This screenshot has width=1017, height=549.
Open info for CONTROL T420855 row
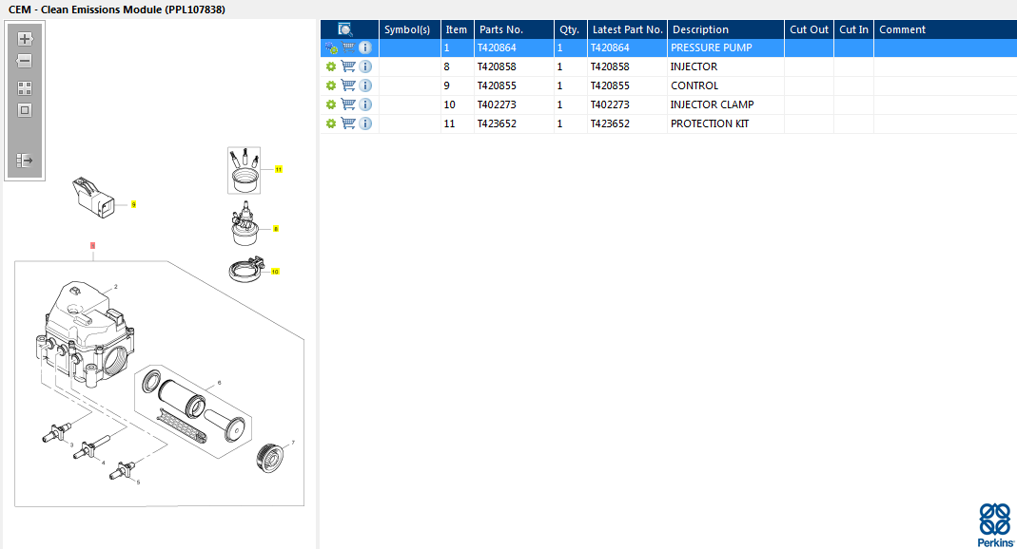[365, 85]
